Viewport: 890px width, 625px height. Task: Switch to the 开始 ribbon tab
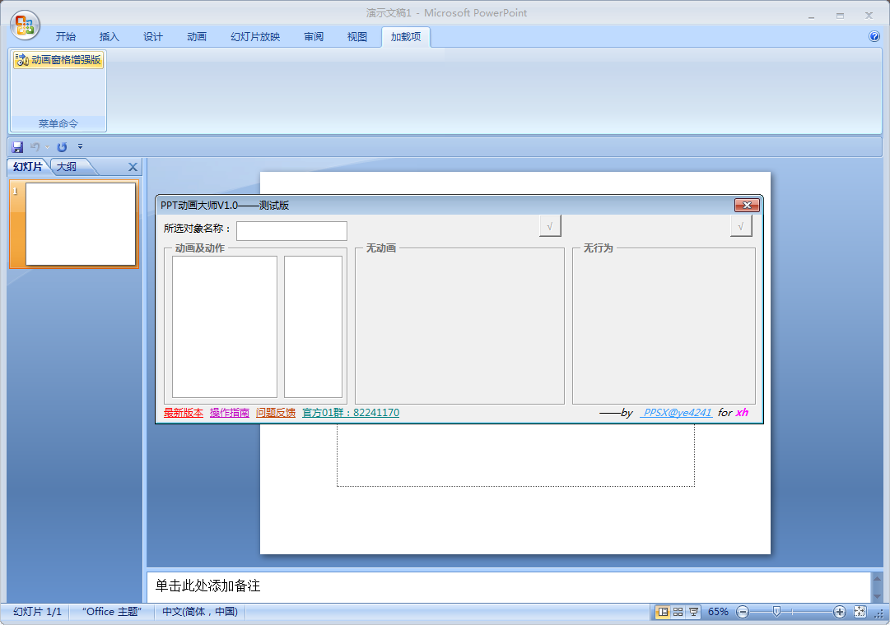[66, 37]
